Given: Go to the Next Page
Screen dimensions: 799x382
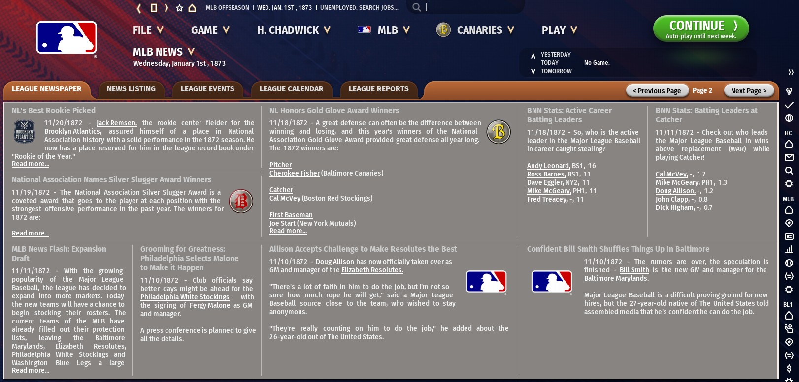Looking at the screenshot, I should [749, 91].
